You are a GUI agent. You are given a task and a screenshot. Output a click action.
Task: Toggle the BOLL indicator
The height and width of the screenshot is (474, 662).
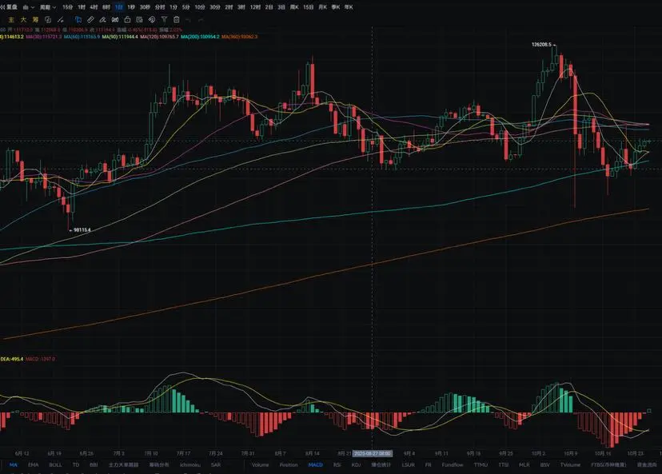[x=55, y=464]
